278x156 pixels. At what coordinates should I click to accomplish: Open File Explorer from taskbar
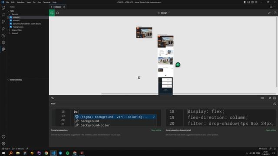18,153
